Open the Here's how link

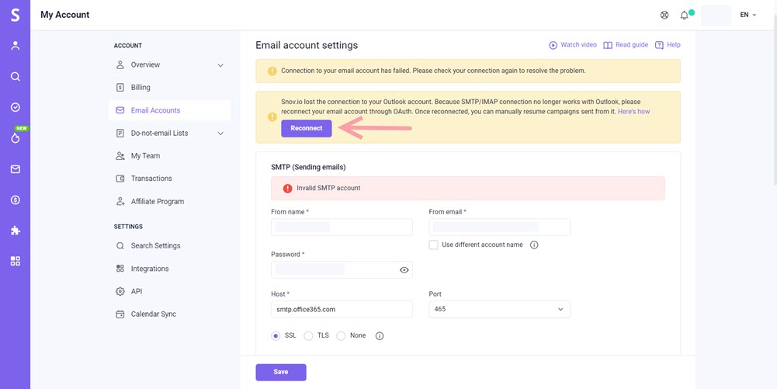coord(634,112)
